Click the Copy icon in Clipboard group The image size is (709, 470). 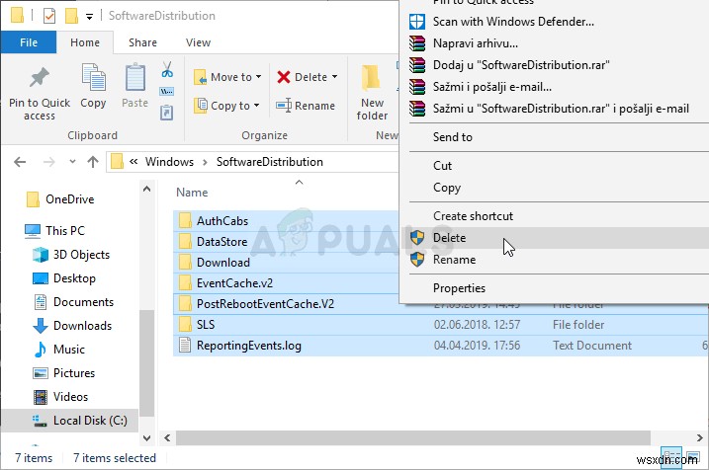point(93,78)
